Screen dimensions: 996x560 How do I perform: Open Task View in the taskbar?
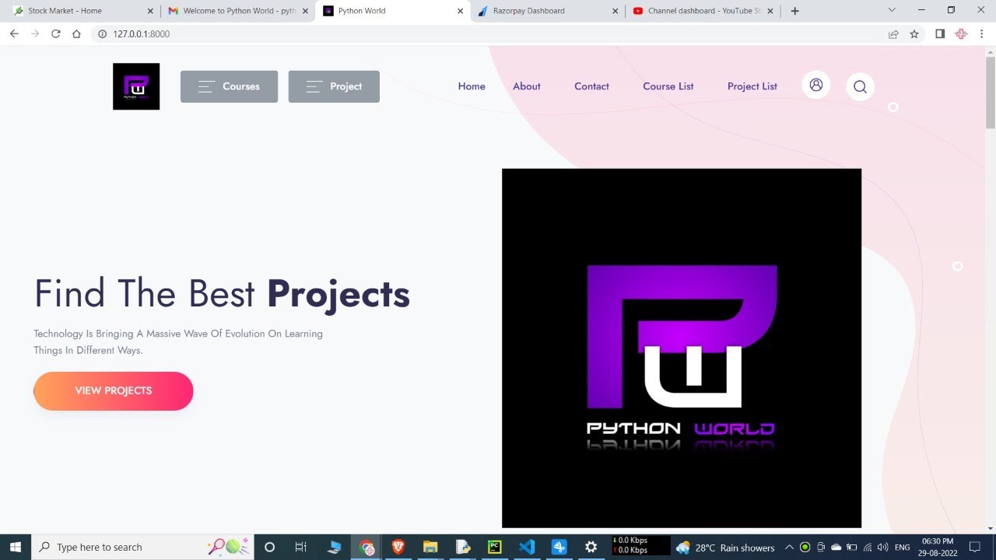[300, 547]
